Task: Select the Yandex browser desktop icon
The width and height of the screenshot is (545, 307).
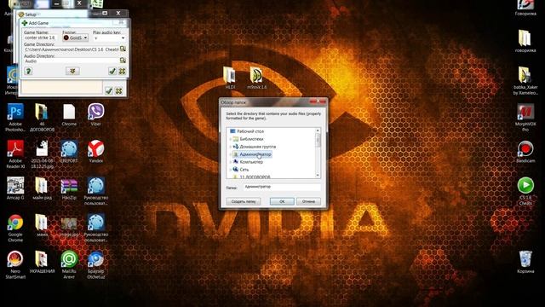Action: [x=95, y=152]
